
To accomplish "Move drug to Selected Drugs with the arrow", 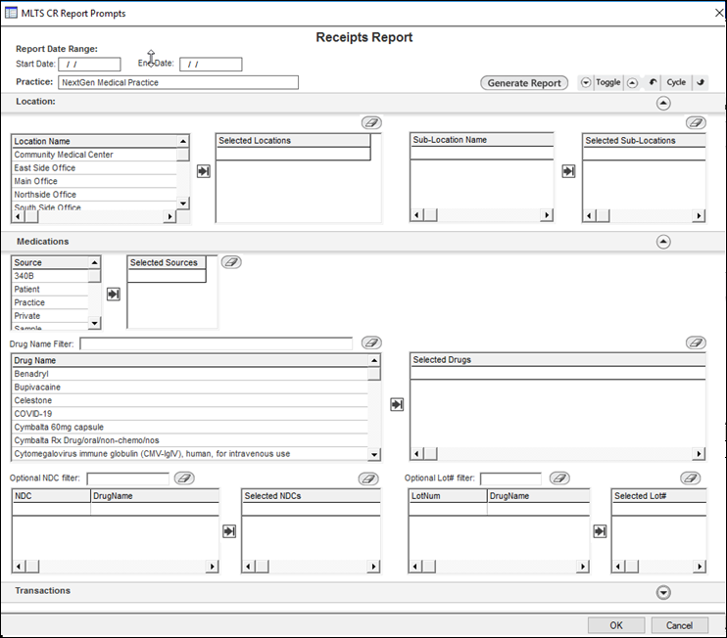I will (x=397, y=405).
